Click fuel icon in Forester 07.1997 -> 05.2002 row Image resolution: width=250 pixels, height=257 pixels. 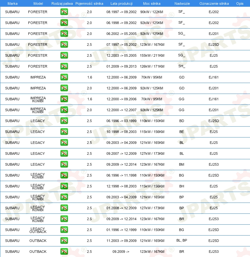click(64, 45)
